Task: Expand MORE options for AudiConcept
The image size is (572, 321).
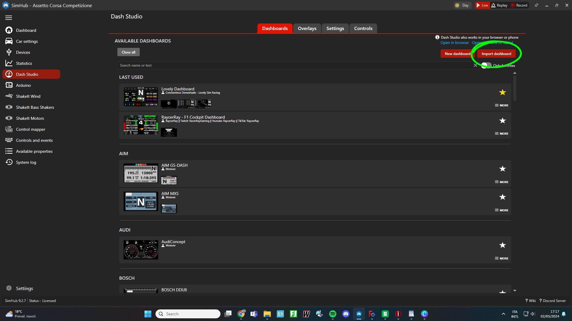Action: point(502,258)
